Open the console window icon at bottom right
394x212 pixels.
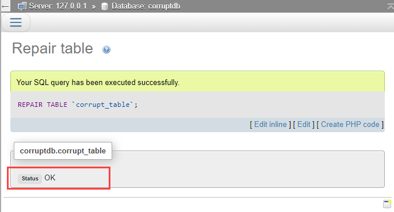point(387,204)
